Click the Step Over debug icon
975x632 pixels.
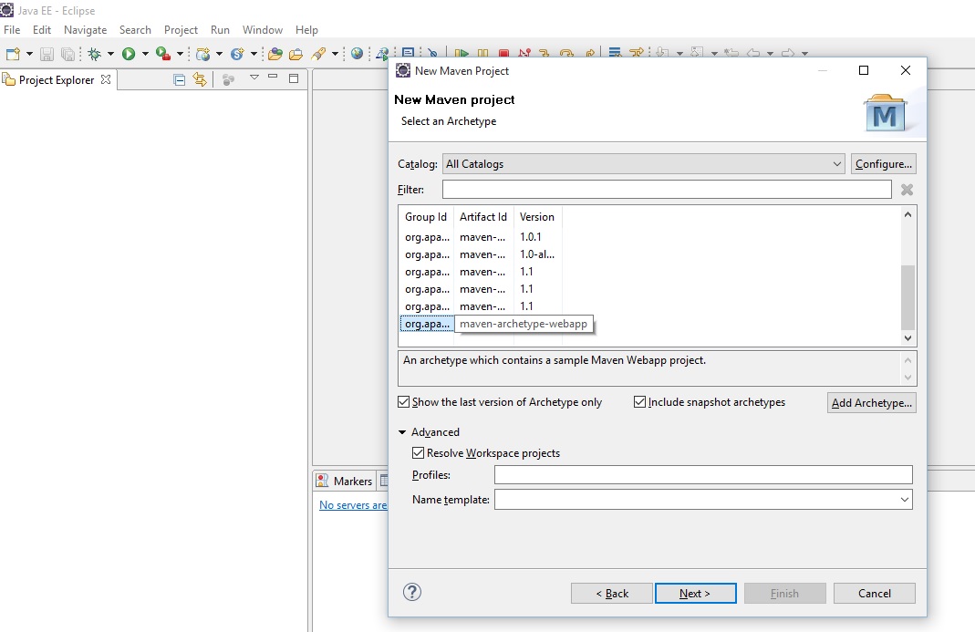click(565, 54)
